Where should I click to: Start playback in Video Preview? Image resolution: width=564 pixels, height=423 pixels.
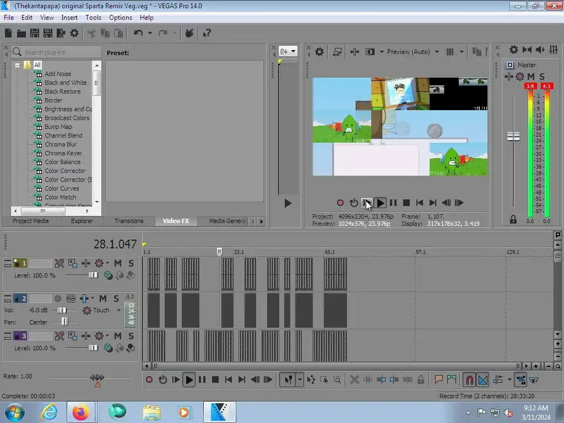(380, 203)
